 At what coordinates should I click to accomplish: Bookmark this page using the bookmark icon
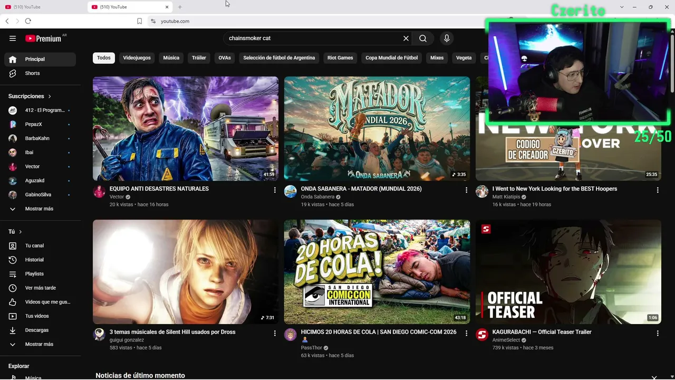pyautogui.click(x=139, y=21)
